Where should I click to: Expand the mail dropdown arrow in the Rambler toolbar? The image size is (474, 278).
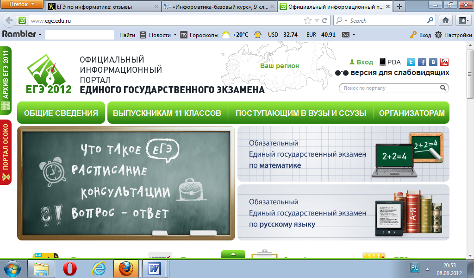click(354, 35)
